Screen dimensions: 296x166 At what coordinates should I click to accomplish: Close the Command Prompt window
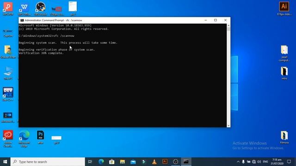(x=225, y=20)
